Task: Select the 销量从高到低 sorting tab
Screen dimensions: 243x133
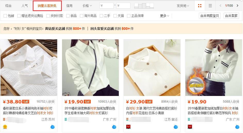Action: (x=47, y=6)
